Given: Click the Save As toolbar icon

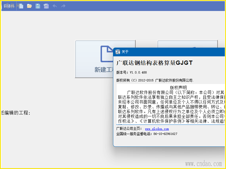Looking at the screenshot, I should (46, 6).
